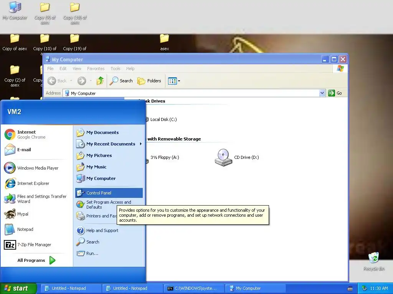Screen dimensions: 393x294
Task: Switch to C:\WINDOWS\system command prompt taskbar button
Action: click(193, 288)
